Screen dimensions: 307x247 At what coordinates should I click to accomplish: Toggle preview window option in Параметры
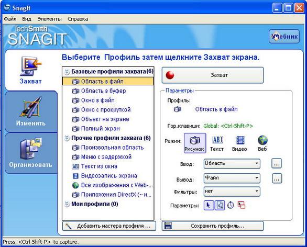(220, 205)
